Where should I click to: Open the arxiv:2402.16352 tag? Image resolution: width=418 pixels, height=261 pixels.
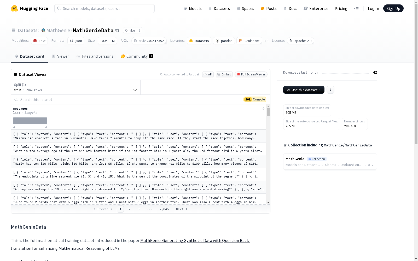pos(149,41)
